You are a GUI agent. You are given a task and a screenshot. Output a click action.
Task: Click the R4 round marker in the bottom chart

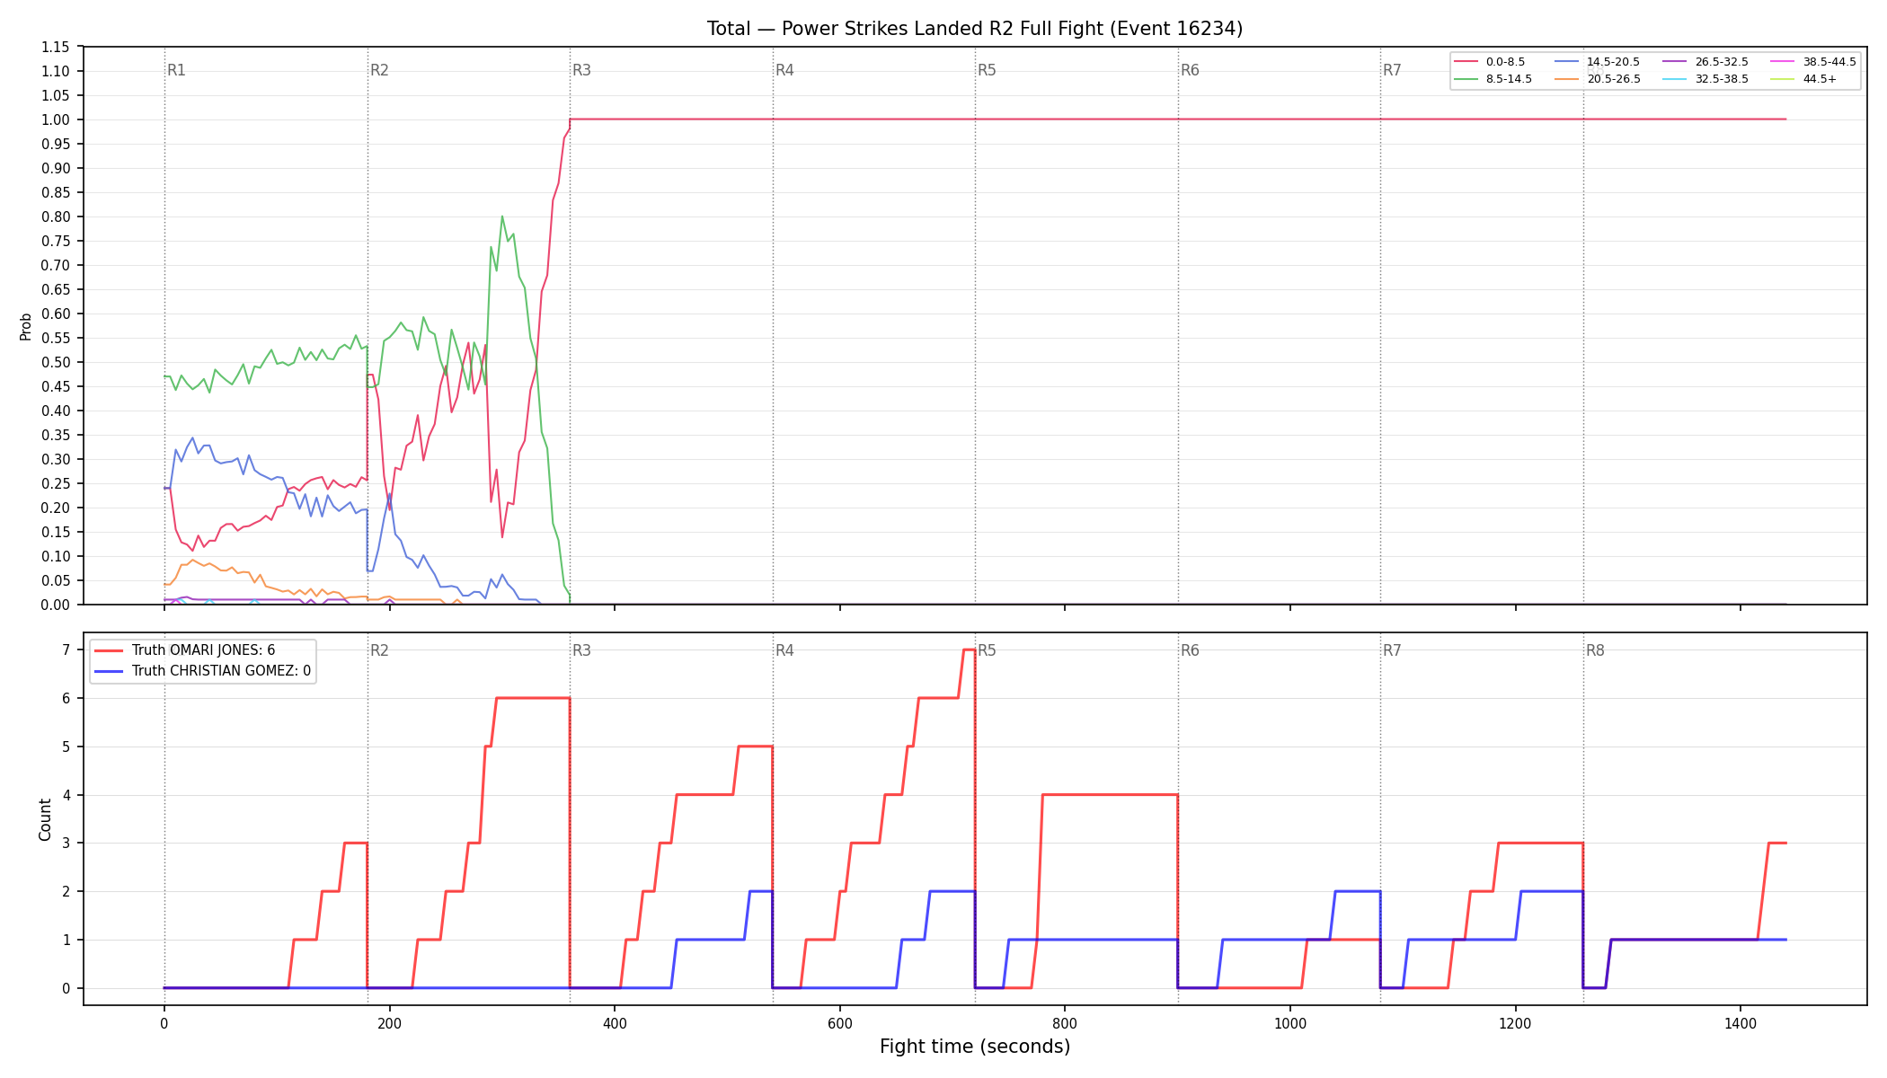pos(784,650)
